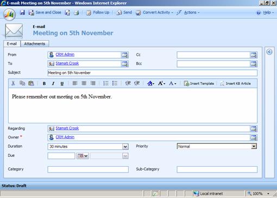Screen dimensions: 277x198
Task: Click Insert KB Article
Action: click(235, 83)
